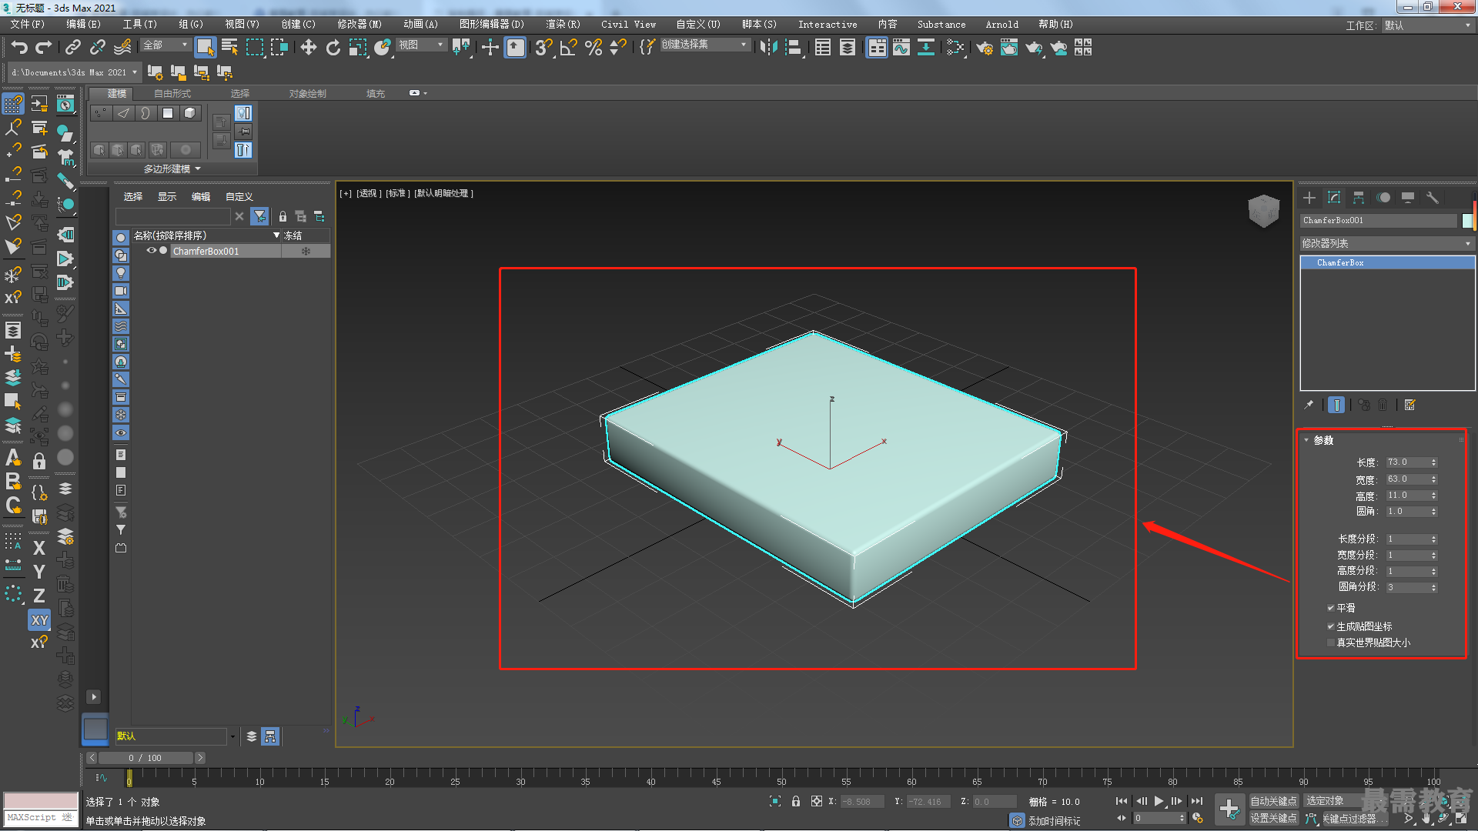
Task: Open the 修改器(M) menu
Action: click(x=359, y=25)
